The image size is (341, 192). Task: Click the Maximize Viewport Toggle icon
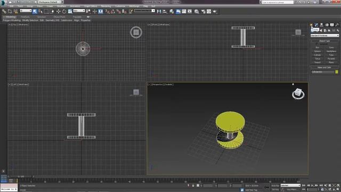(338, 189)
